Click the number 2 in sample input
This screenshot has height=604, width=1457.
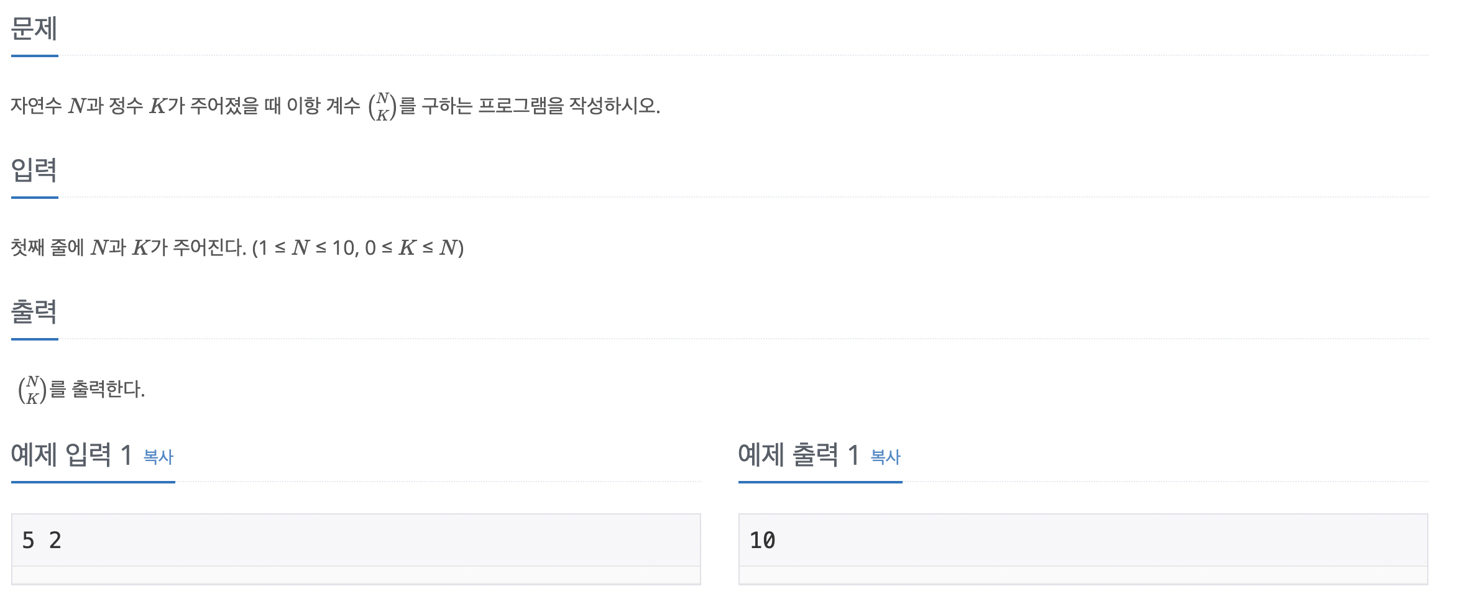point(55,540)
